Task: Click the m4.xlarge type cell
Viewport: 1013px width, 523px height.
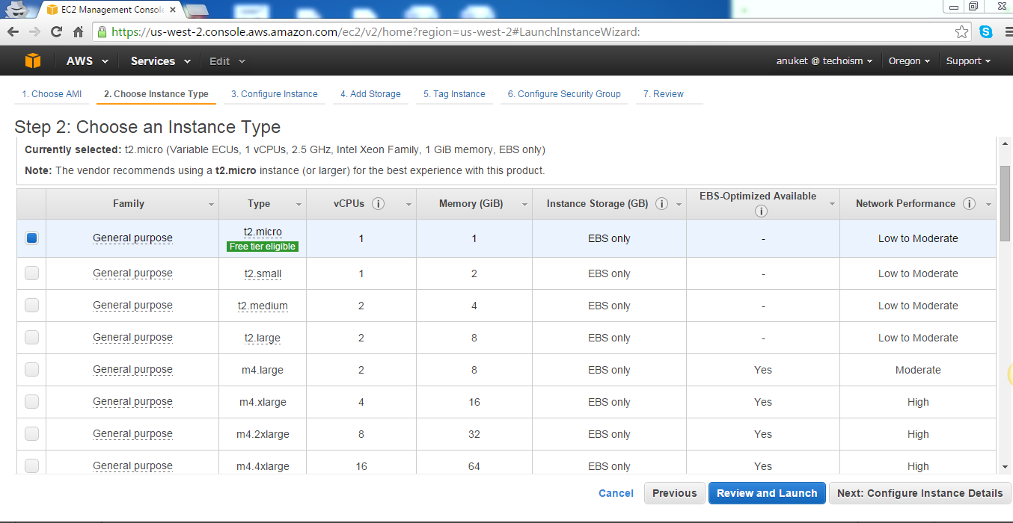Action: [263, 402]
